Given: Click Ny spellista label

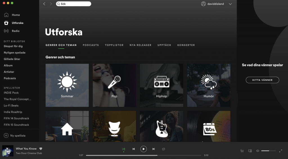Looking at the screenshot, I should pos(18,136).
